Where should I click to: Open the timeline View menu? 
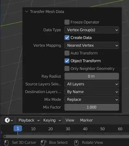pos(70,120)
